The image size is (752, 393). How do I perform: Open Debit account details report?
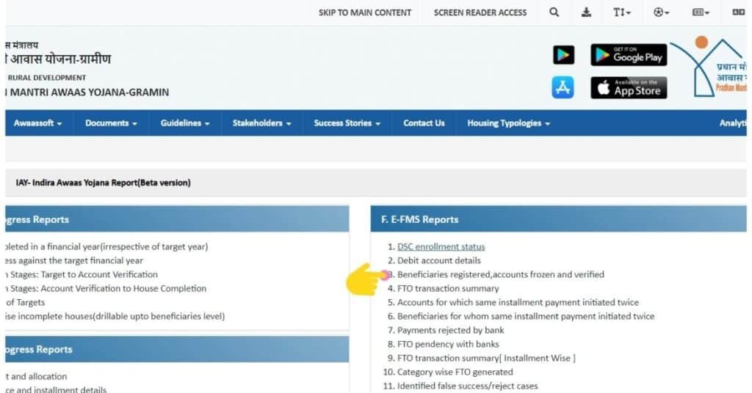click(x=439, y=260)
